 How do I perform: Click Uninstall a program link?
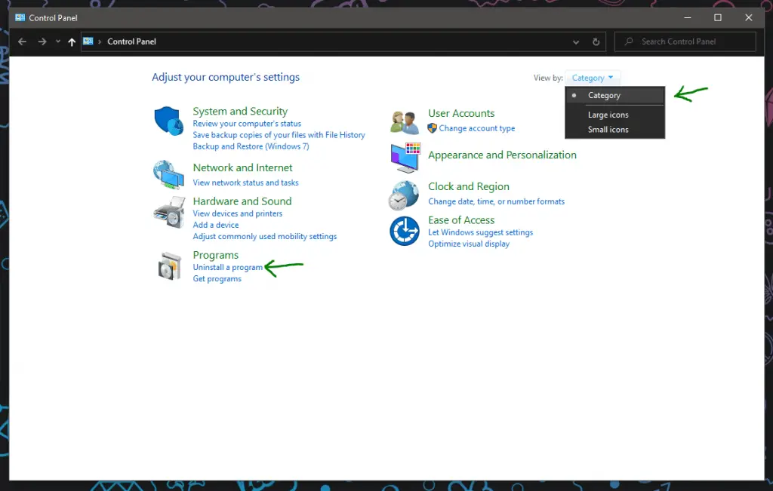[x=228, y=268]
